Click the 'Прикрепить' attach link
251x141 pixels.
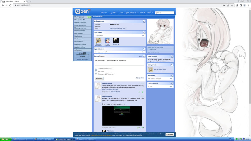pos(140,78)
